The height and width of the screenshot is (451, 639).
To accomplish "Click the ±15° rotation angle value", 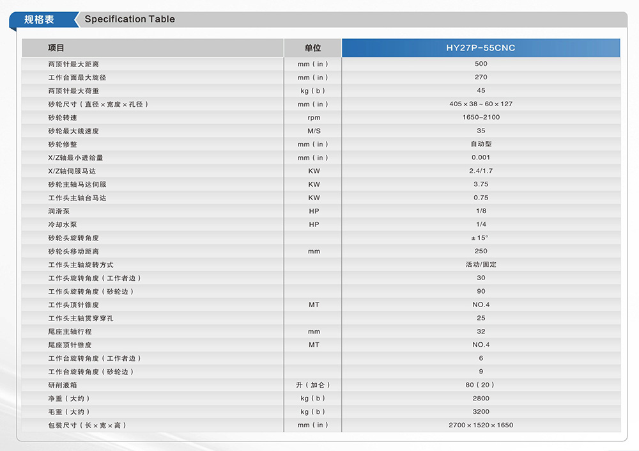I will pos(481,238).
